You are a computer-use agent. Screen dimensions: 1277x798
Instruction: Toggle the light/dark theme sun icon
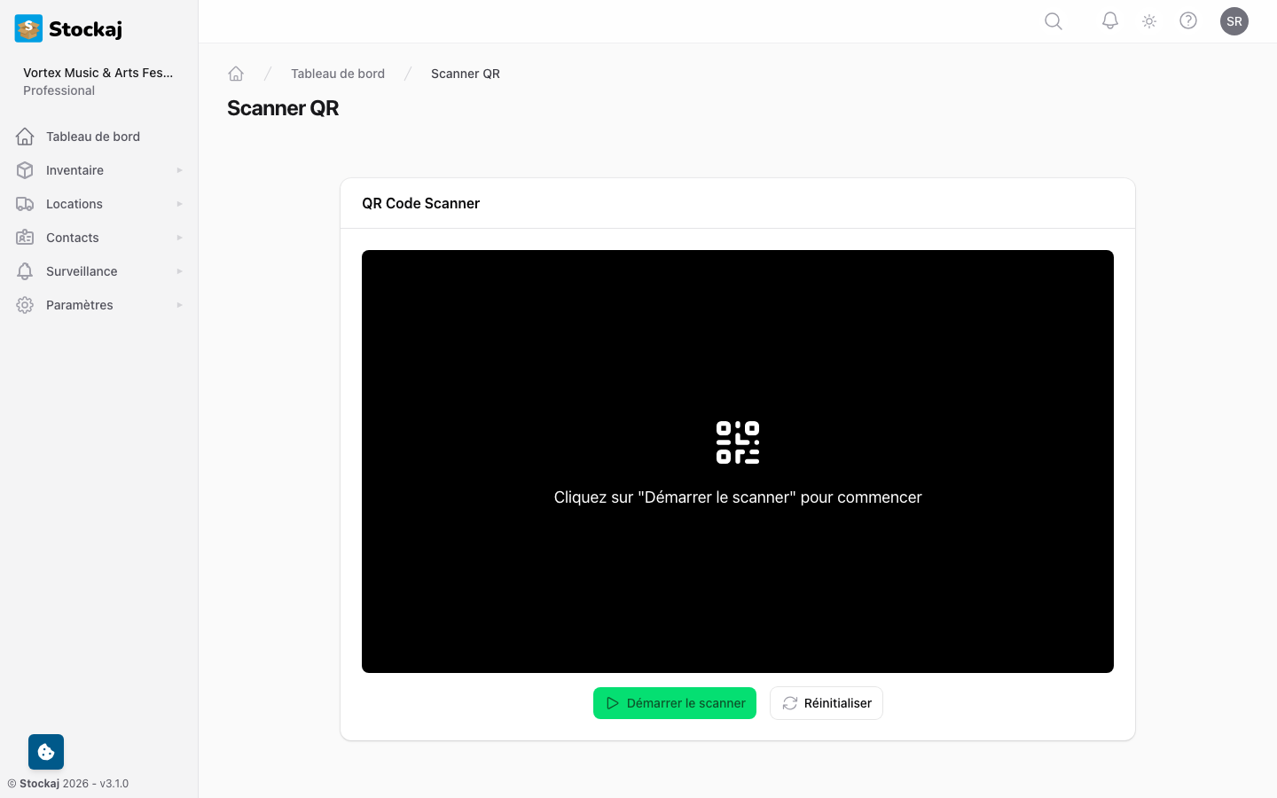click(1148, 20)
